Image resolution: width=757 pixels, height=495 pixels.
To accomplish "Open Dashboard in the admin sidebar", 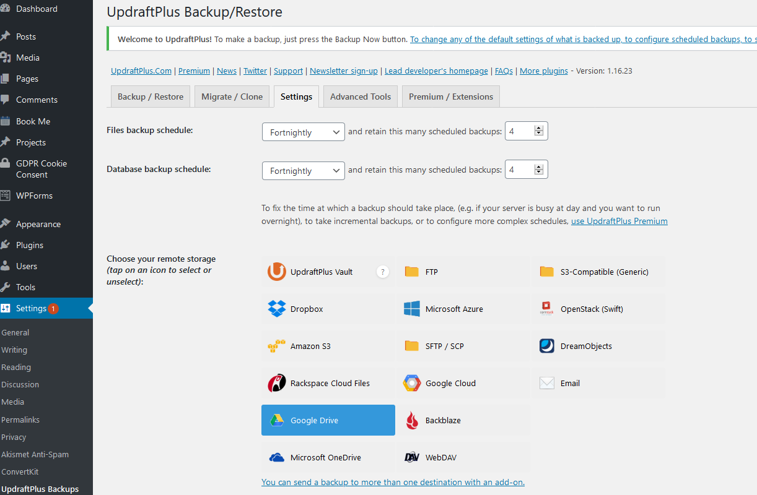I will pyautogui.click(x=46, y=9).
